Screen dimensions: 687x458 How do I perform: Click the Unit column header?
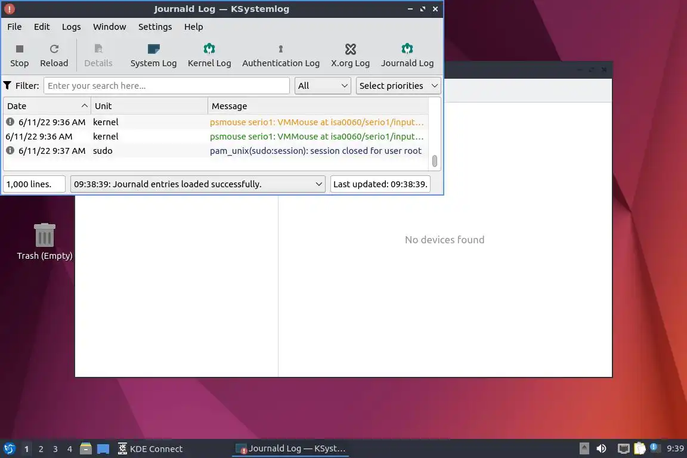(x=150, y=106)
